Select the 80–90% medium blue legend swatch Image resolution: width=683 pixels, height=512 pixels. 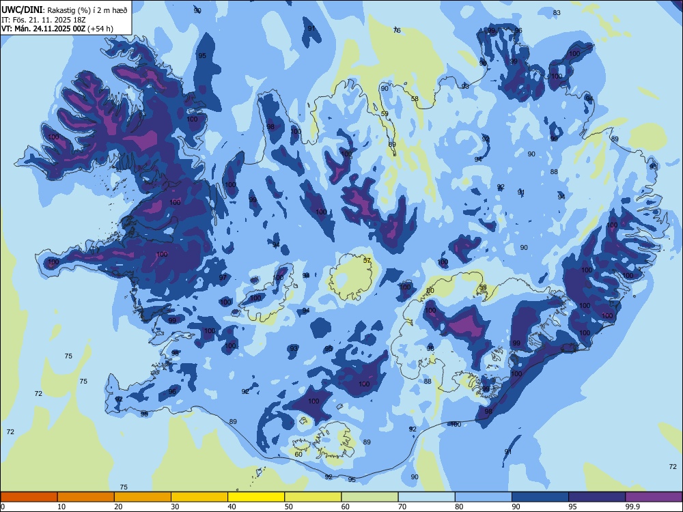[x=484, y=497]
